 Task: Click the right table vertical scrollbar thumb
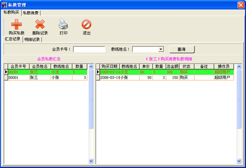pyautogui.click(x=239, y=99)
